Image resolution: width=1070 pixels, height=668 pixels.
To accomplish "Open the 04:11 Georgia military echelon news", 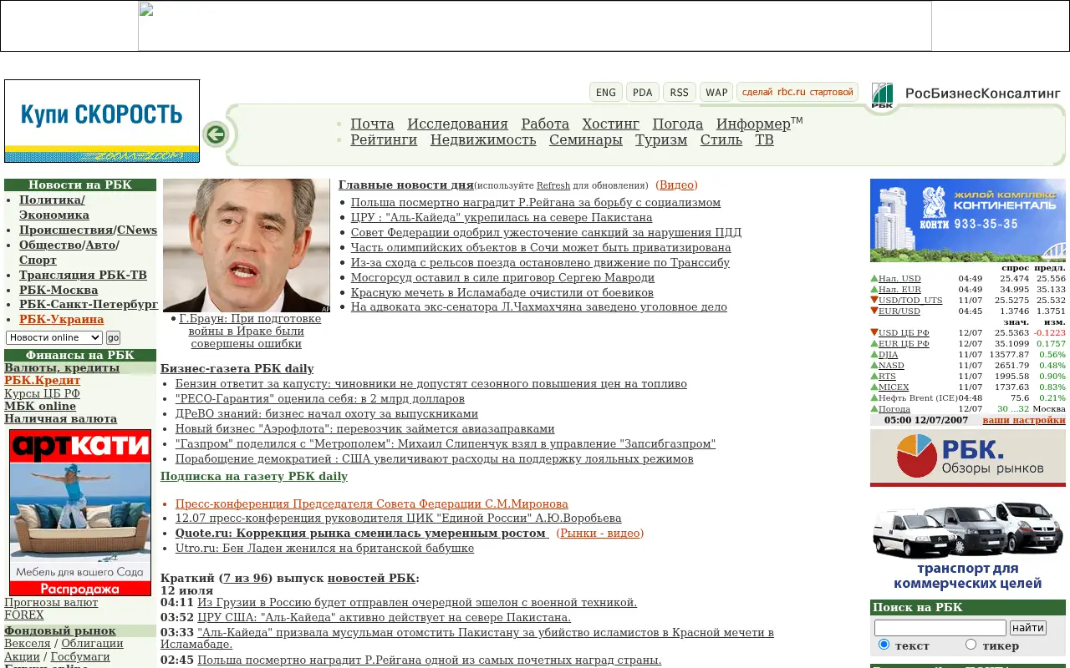I will pyautogui.click(x=417, y=602).
